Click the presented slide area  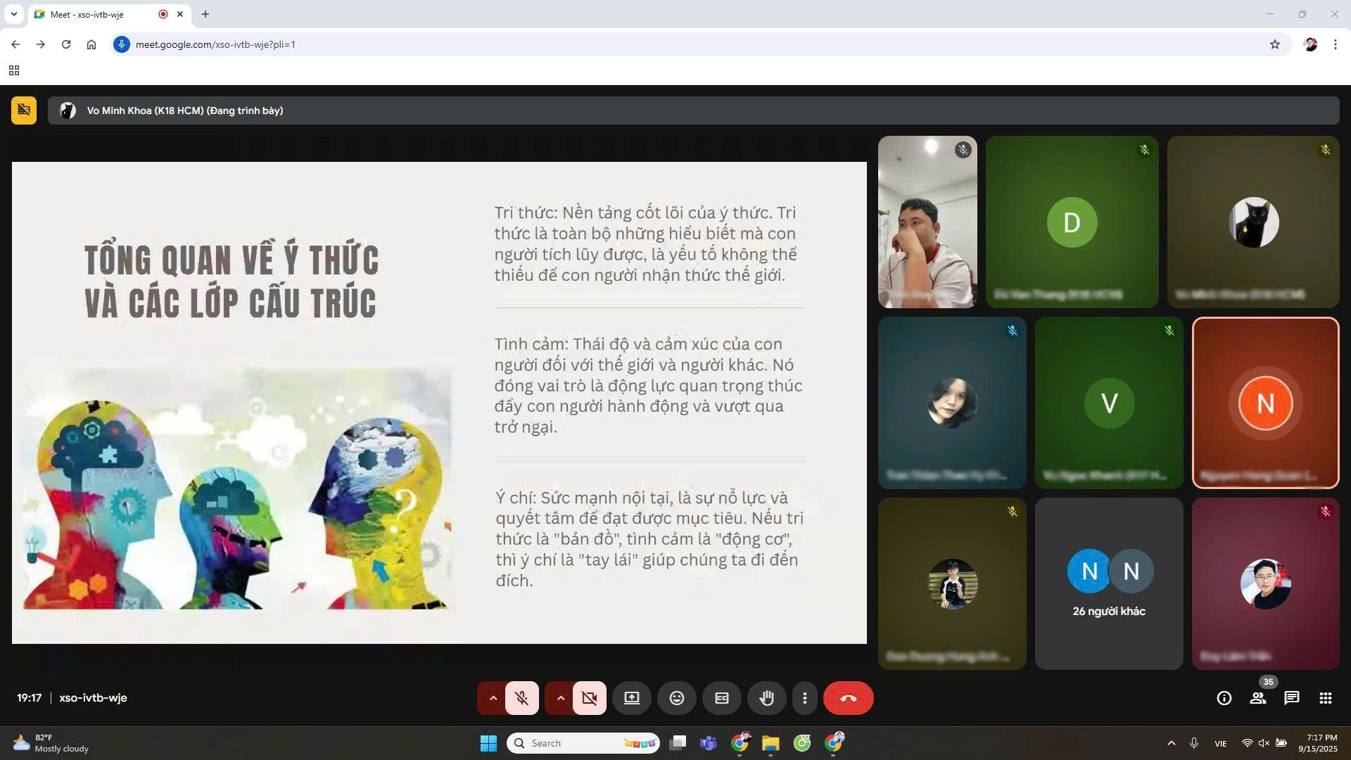(439, 403)
